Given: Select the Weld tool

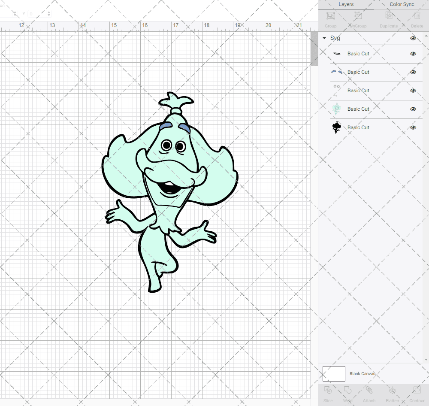Looking at the screenshot, I should click(348, 391).
